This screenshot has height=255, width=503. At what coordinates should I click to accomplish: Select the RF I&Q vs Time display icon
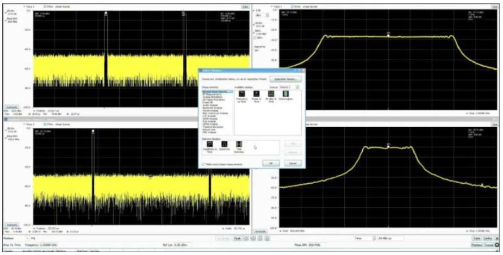click(x=271, y=94)
